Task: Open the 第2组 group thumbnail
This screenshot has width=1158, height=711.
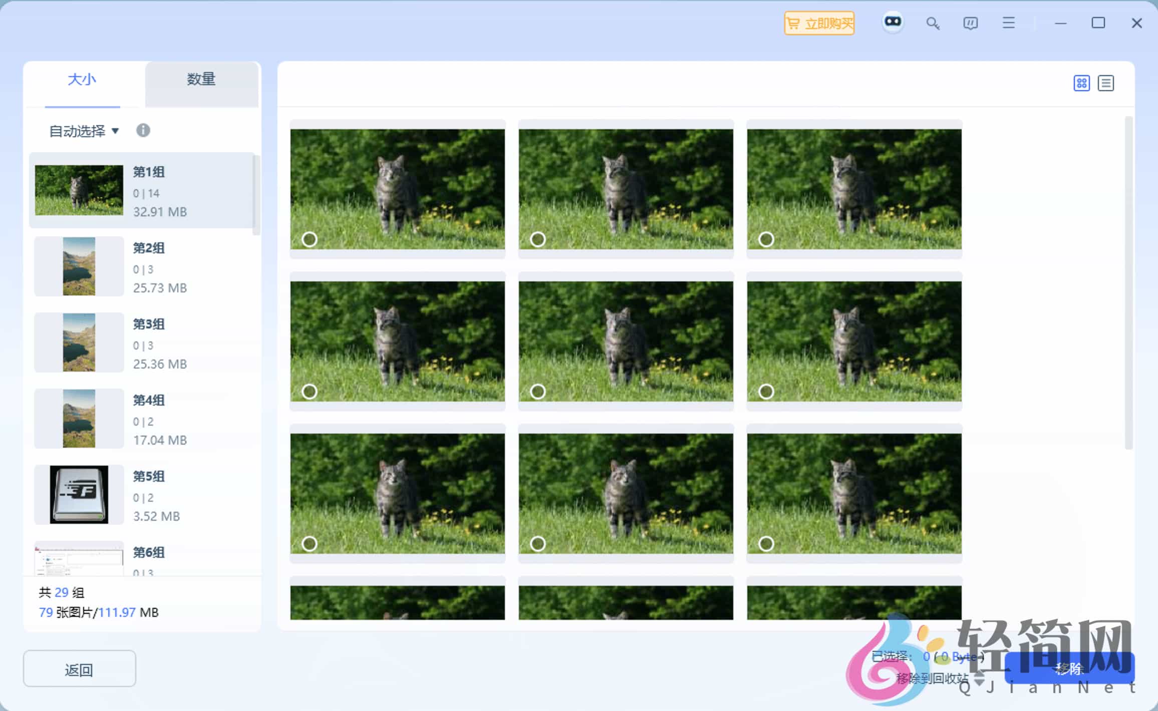Action: (78, 266)
